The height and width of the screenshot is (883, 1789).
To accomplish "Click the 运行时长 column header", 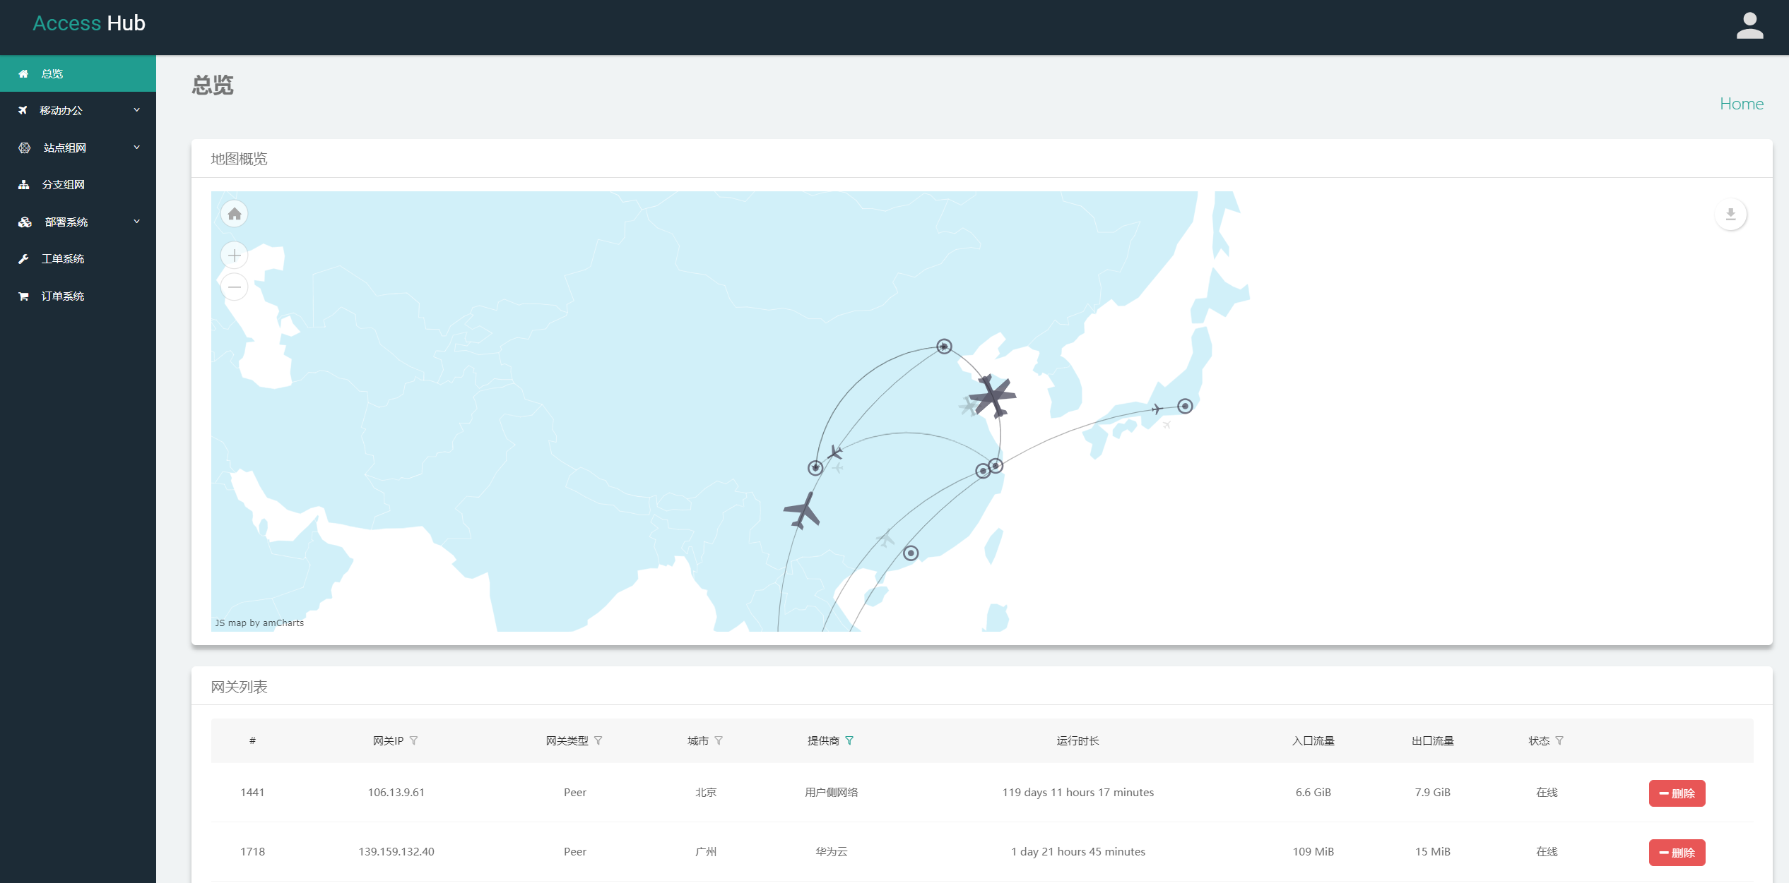I will click(x=1077, y=740).
